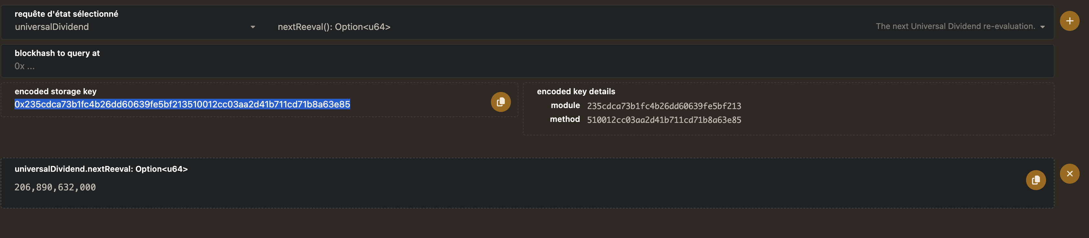Click the 'requête d'état sélectionné' label

point(66,14)
